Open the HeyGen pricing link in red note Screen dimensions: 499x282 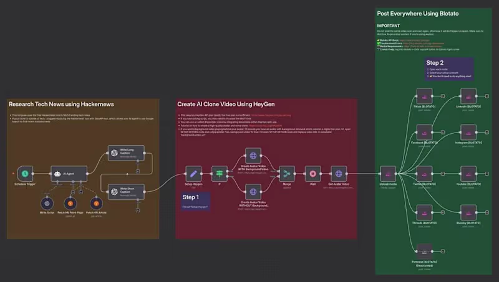[x=271, y=115]
